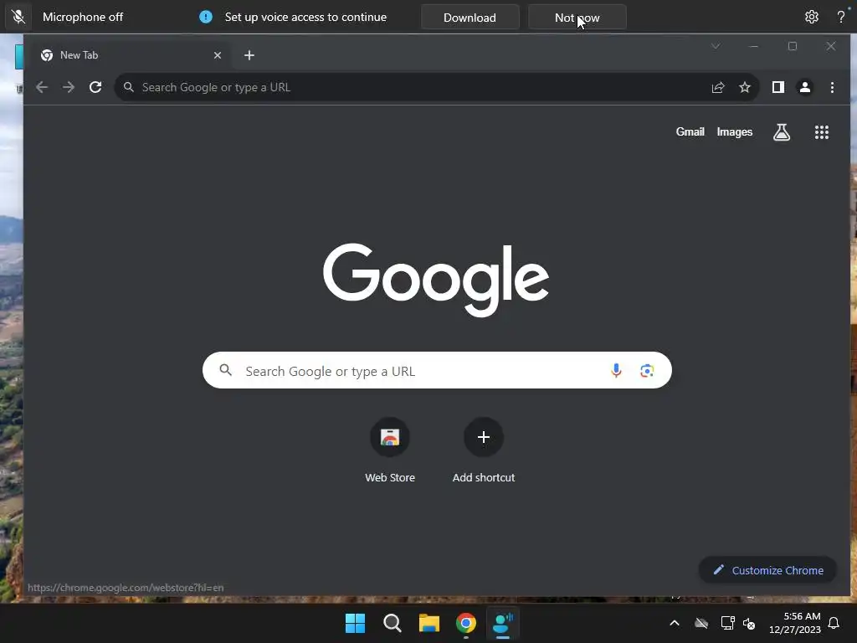Open the clock showing 5:56 AM
This screenshot has width=857, height=643.
pos(795,623)
